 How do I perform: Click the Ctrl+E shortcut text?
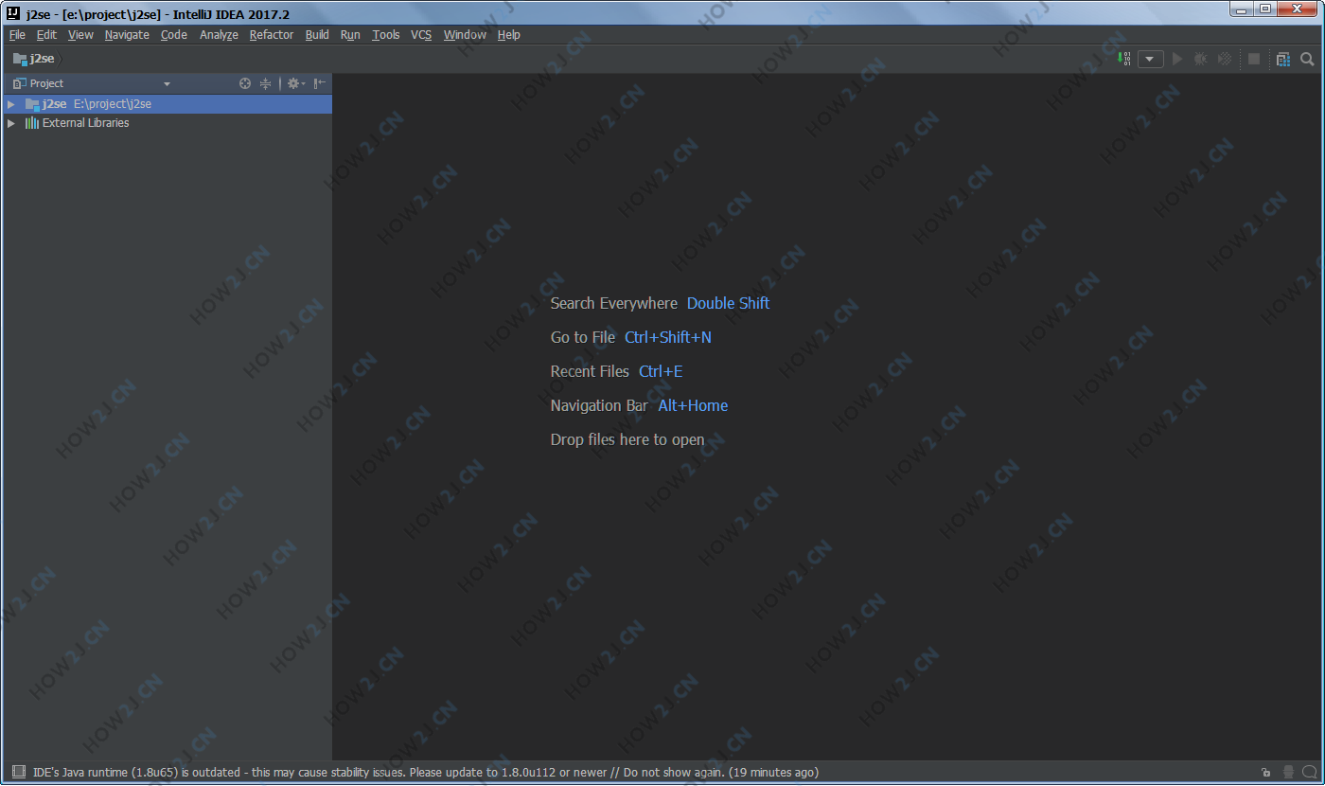click(x=661, y=371)
